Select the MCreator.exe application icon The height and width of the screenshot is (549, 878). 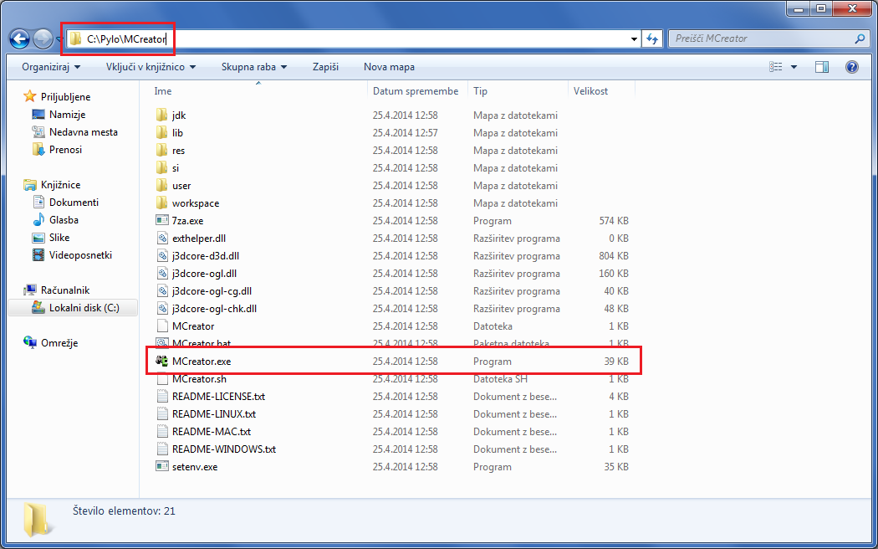pos(162,362)
